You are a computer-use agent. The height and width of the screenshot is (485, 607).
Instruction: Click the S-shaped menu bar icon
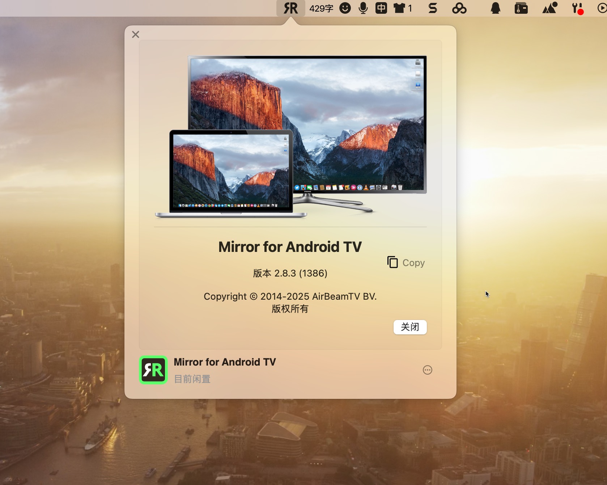[433, 8]
